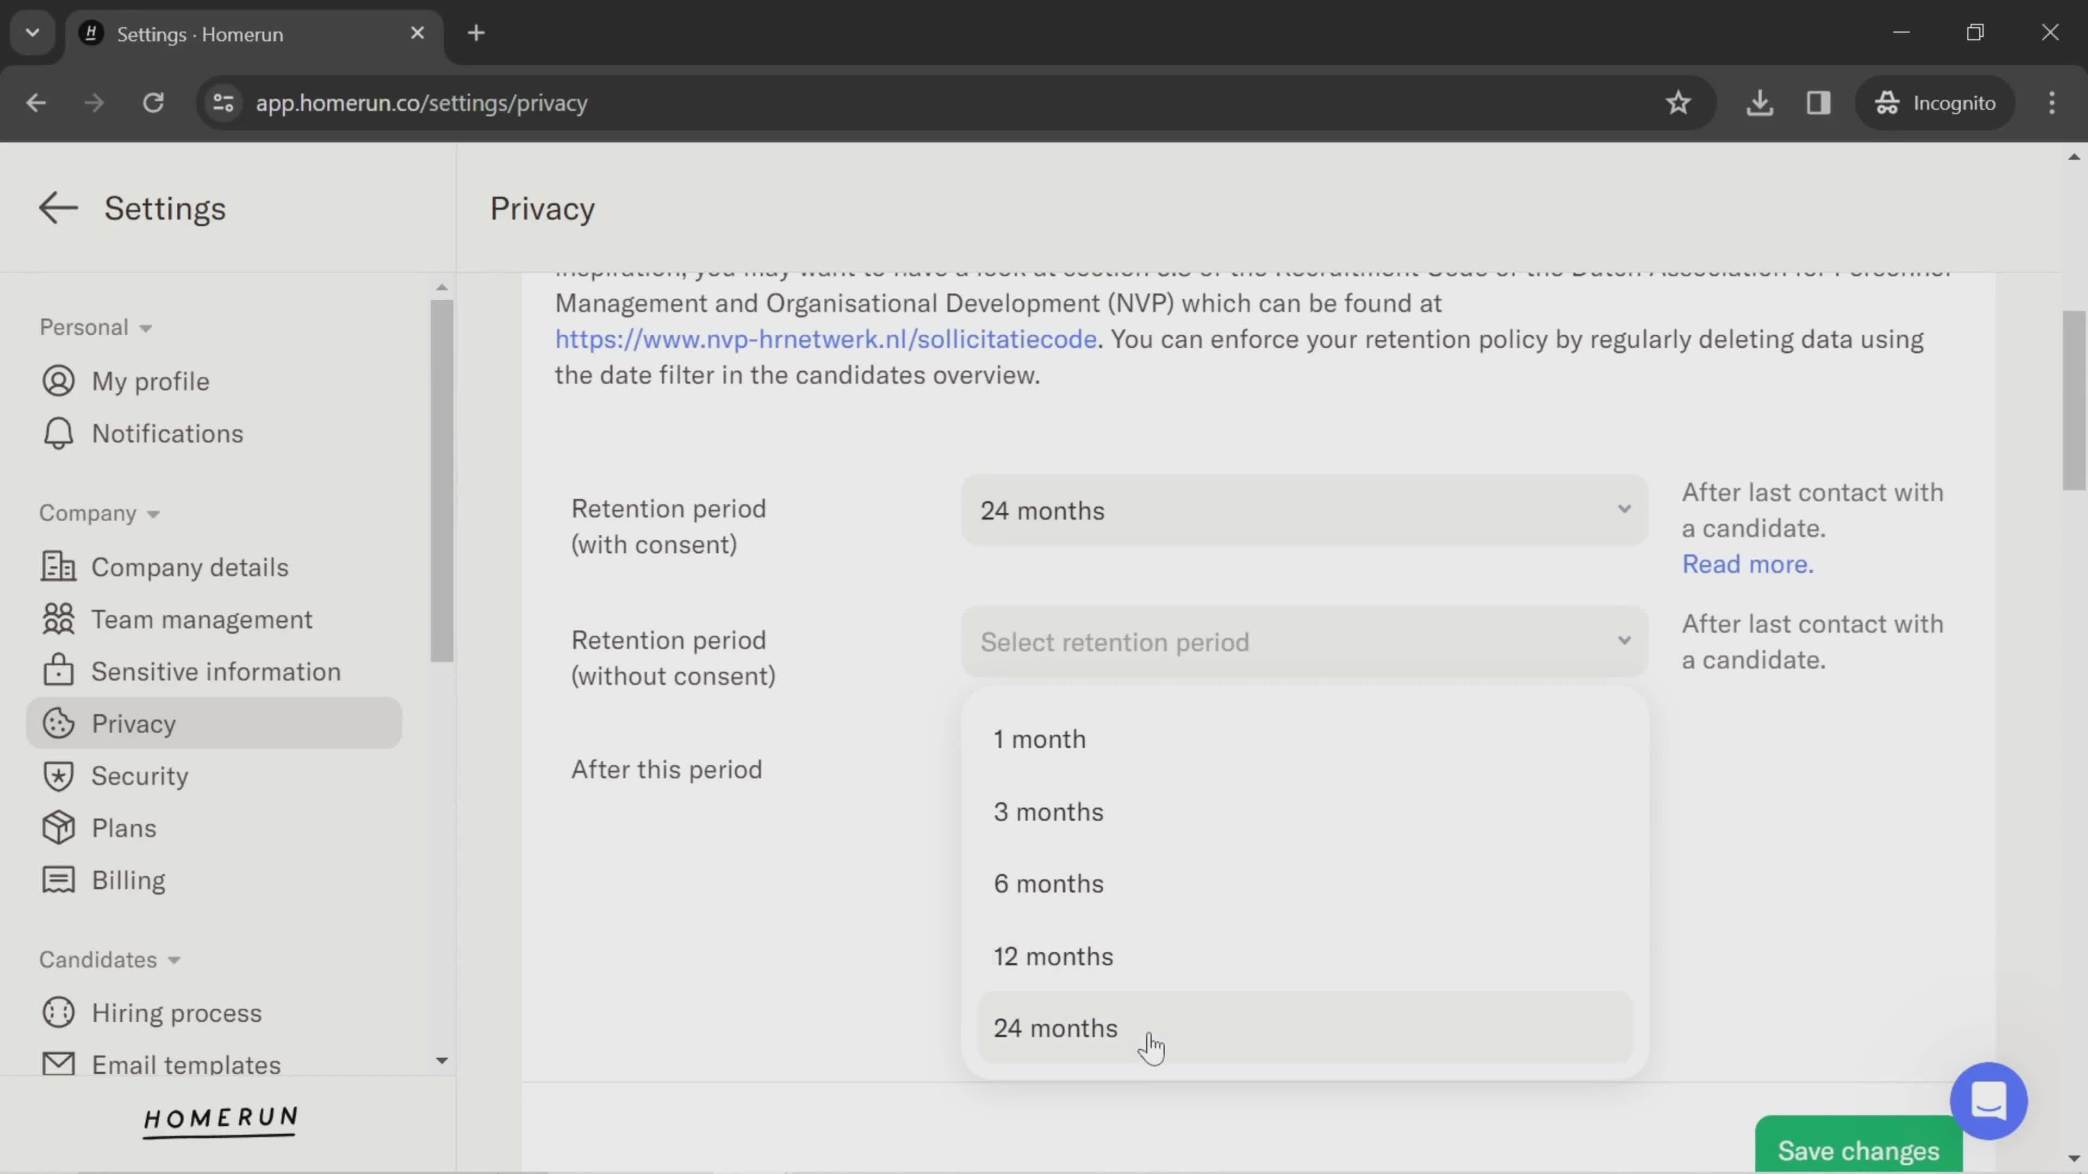Click the back arrow next to Settings
This screenshot has height=1174, width=2088.
coord(58,208)
